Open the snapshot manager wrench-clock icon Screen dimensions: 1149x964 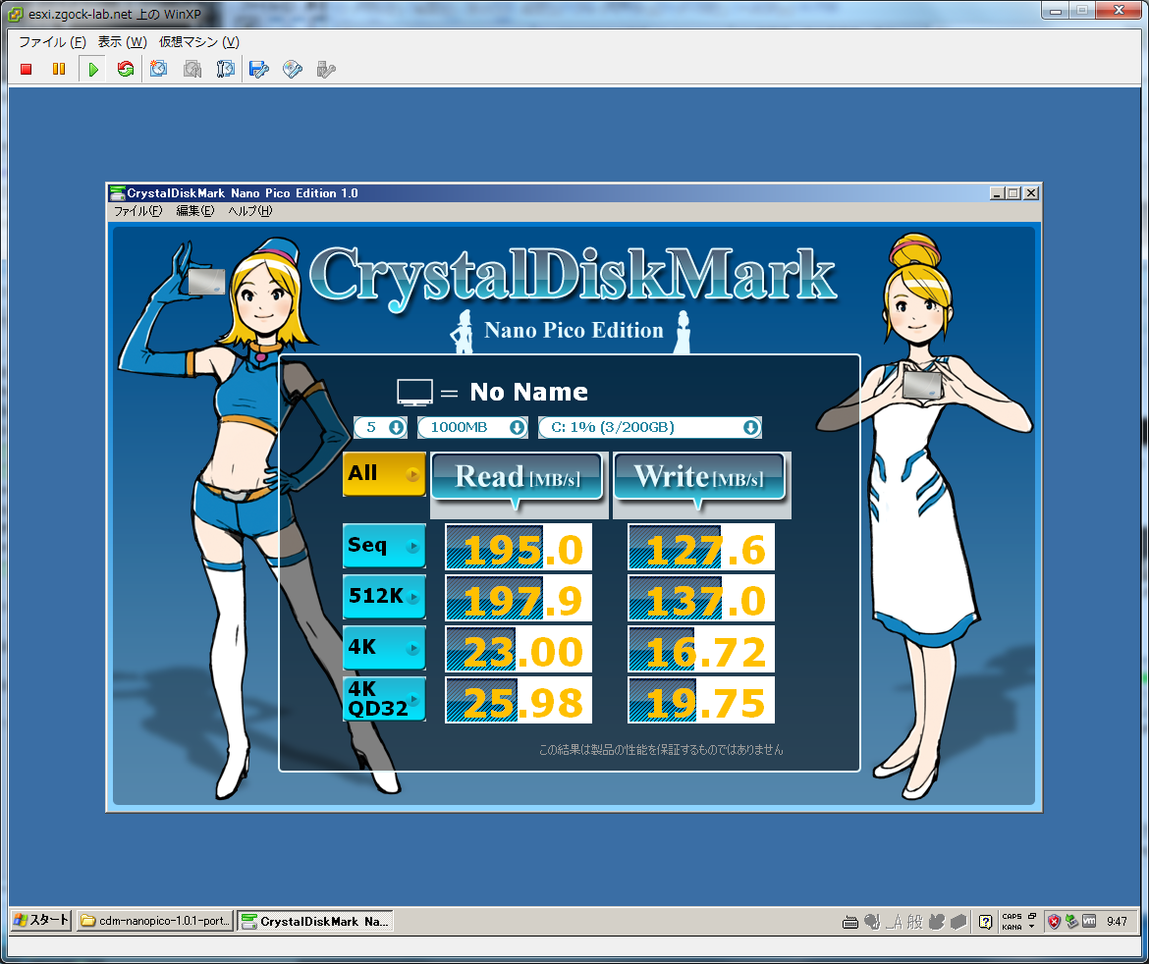(x=225, y=69)
